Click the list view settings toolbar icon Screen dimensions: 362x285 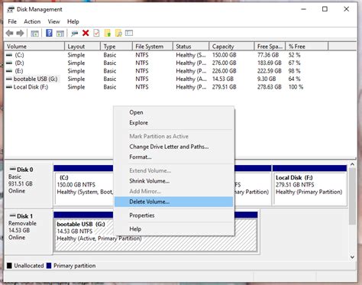[129, 33]
